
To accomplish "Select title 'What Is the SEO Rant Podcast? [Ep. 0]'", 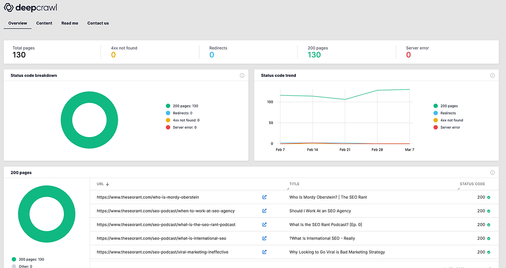I will [x=326, y=224].
